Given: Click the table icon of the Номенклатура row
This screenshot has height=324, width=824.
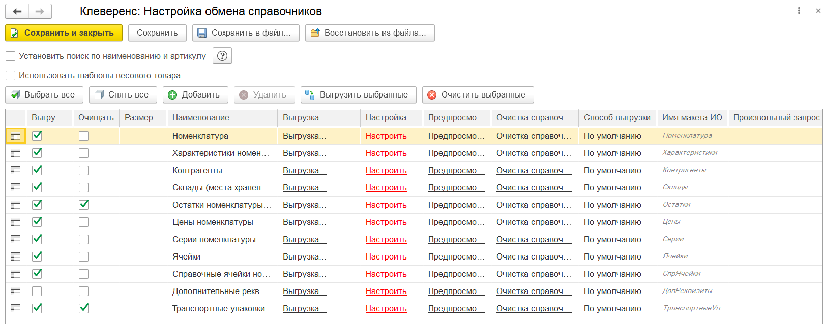Looking at the screenshot, I should (16, 136).
